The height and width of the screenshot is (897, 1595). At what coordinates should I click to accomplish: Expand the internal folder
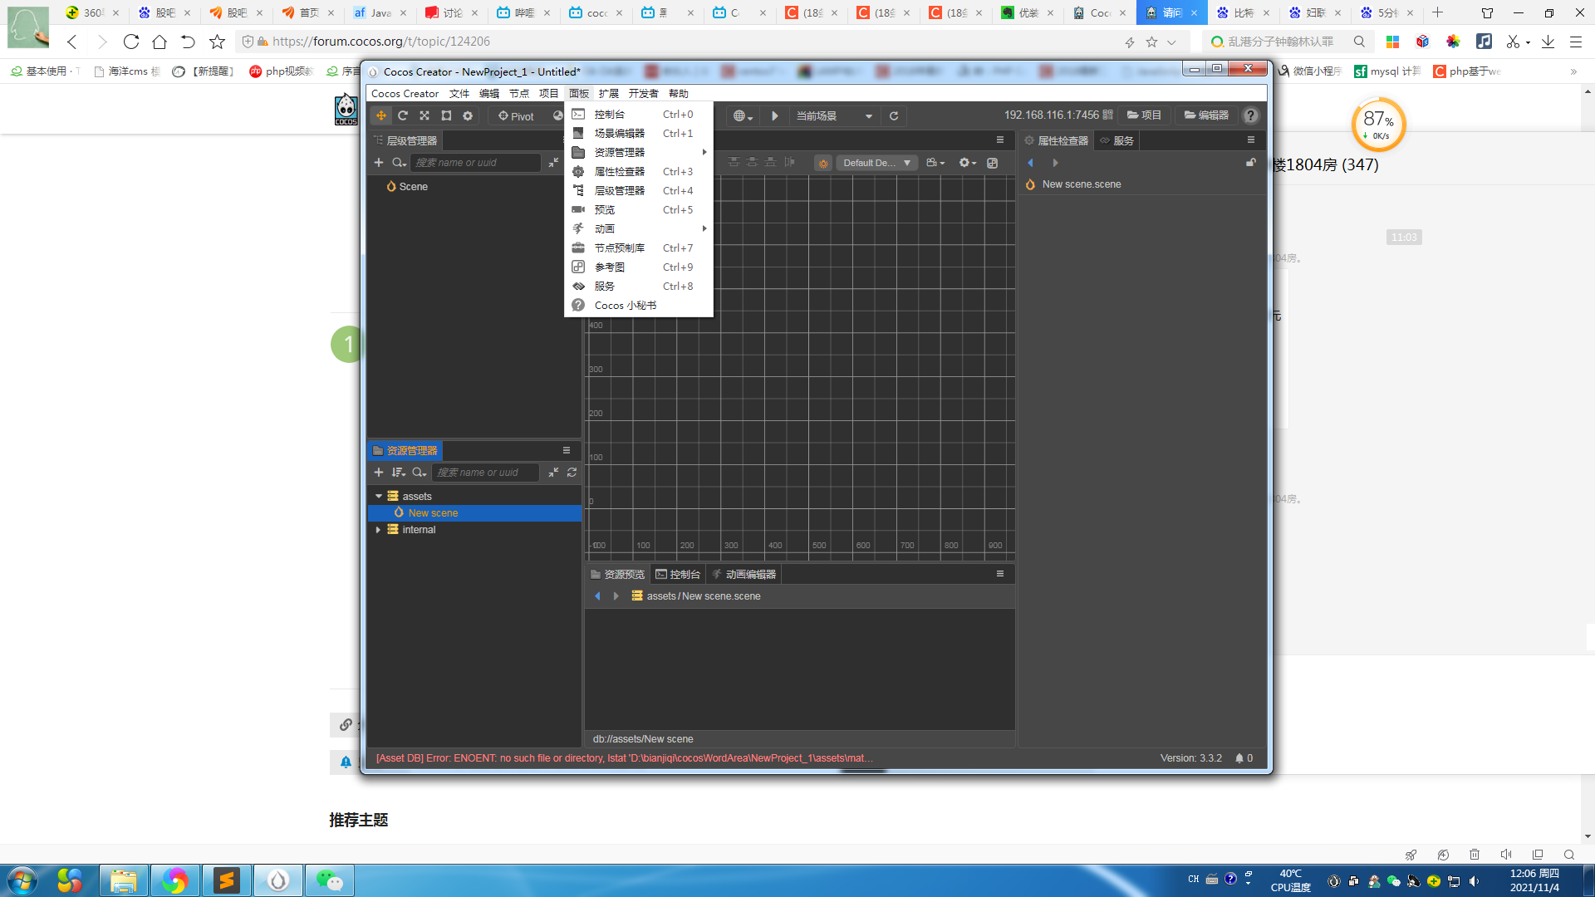378,530
